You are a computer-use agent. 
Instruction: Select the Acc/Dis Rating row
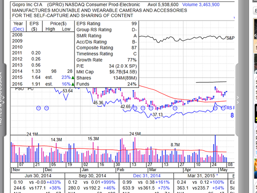coord(107,42)
